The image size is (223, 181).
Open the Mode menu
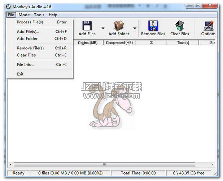24,15
